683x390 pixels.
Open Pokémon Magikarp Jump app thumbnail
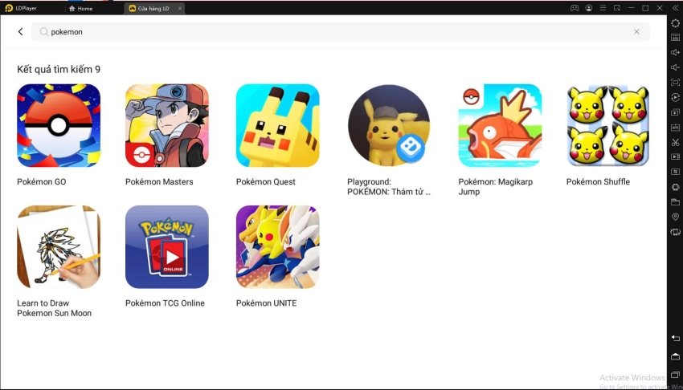(x=500, y=125)
